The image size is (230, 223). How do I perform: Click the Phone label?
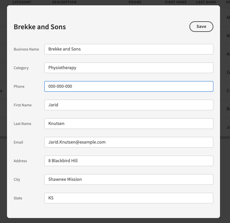coord(19,86)
